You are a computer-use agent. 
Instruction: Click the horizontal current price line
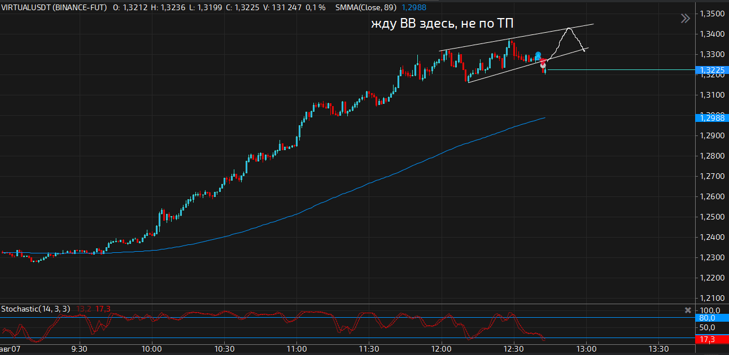pos(621,70)
